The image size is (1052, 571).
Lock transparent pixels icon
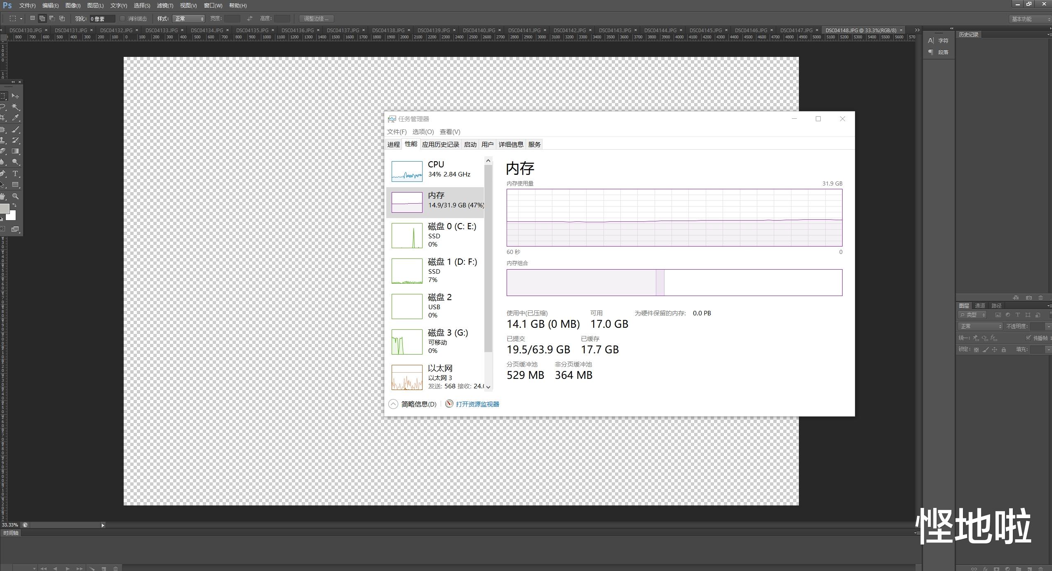pyautogui.click(x=976, y=350)
